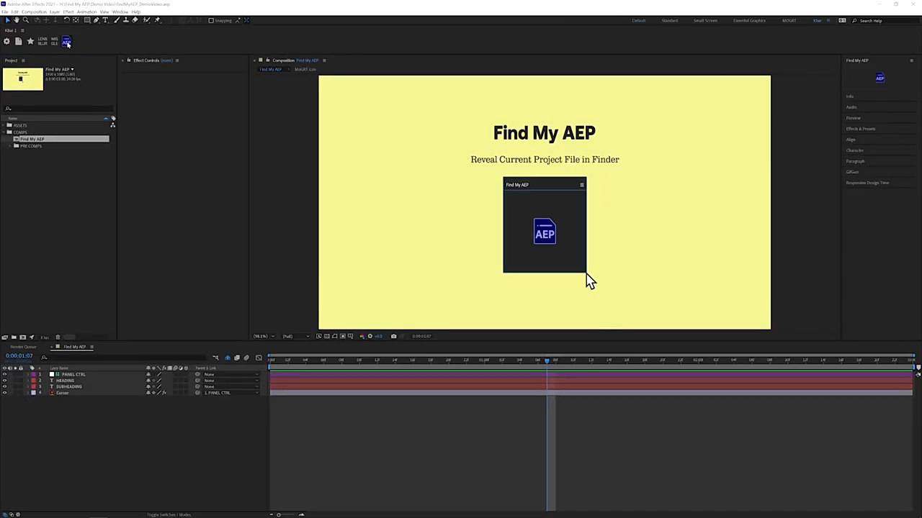Open the Character panel on the right
Viewport: 922px width, 518px height.
point(855,150)
